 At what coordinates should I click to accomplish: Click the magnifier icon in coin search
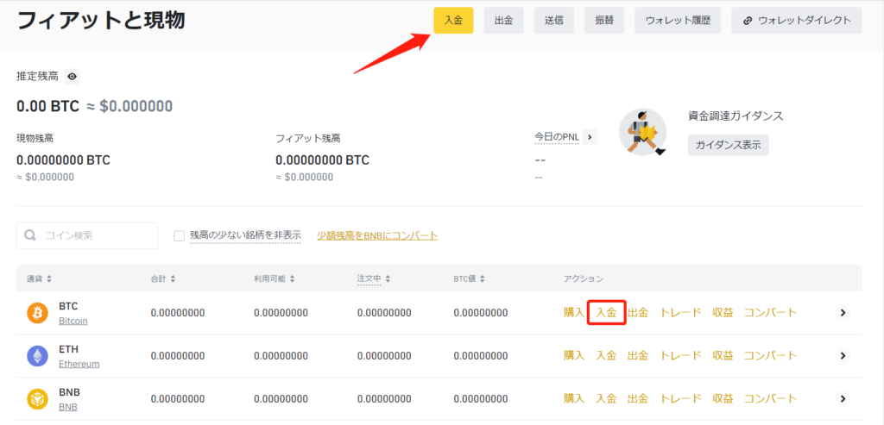coord(31,236)
